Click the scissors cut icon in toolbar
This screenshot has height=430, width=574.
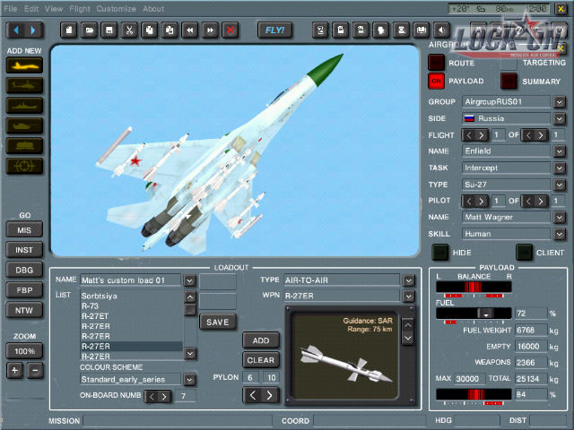coord(129,30)
